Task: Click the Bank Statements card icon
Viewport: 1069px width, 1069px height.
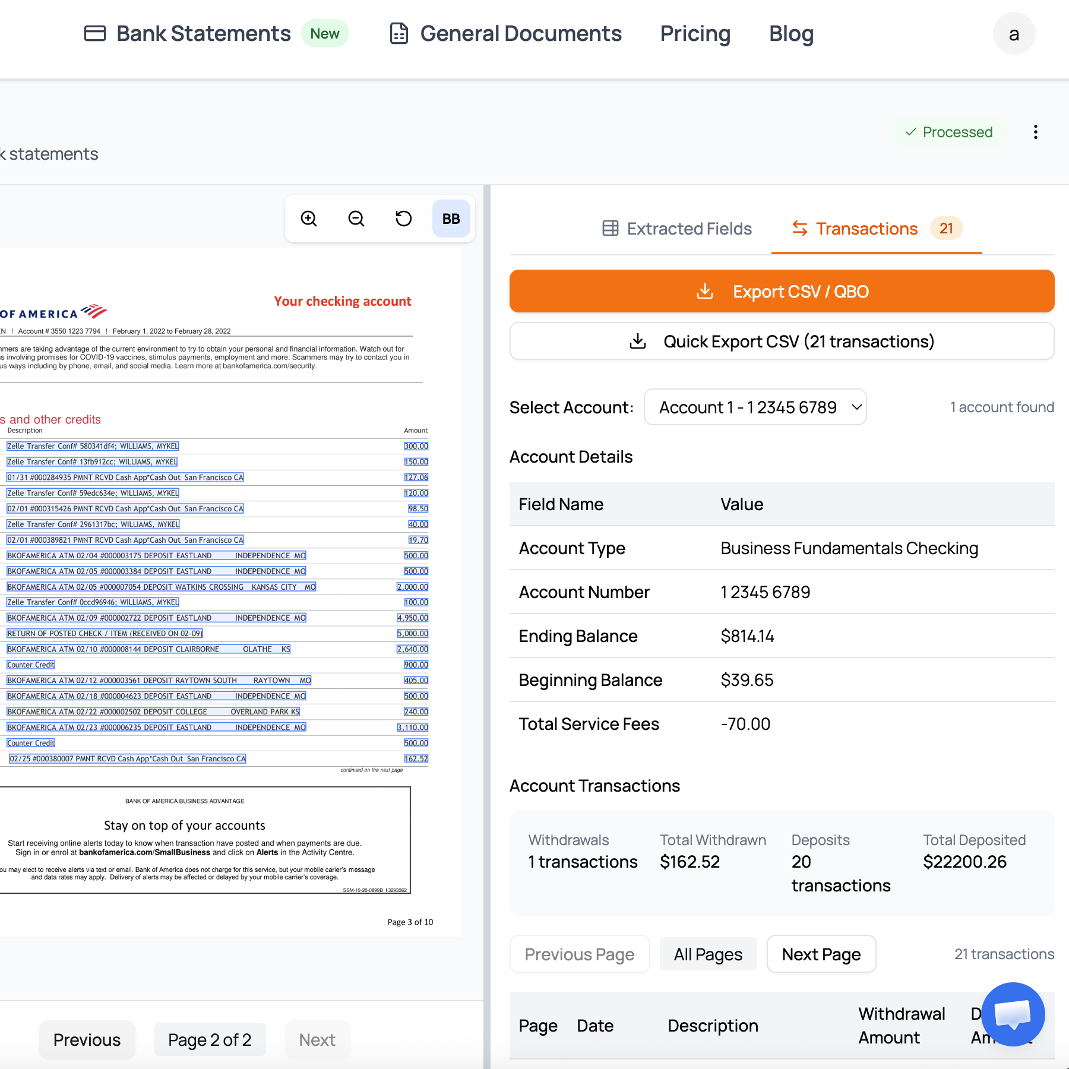Action: (x=95, y=34)
